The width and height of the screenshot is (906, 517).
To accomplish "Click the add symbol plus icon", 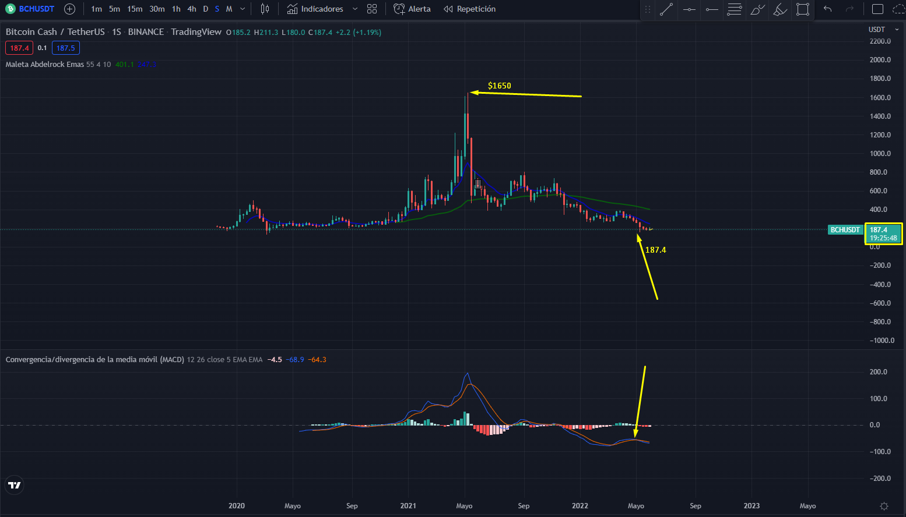I will [x=69, y=9].
